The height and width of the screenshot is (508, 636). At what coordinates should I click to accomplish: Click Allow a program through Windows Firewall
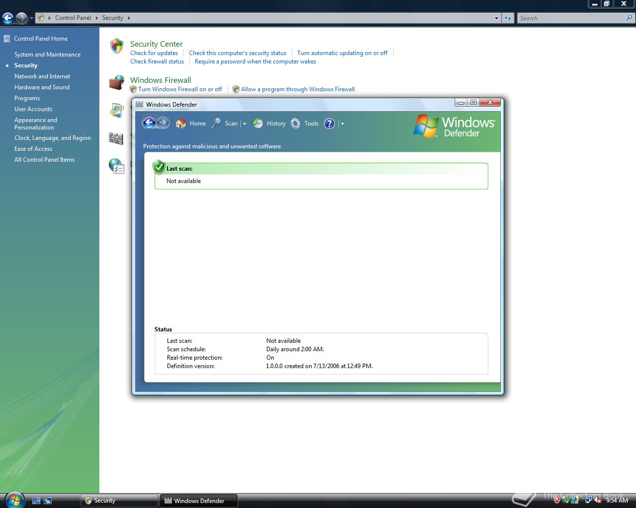298,89
